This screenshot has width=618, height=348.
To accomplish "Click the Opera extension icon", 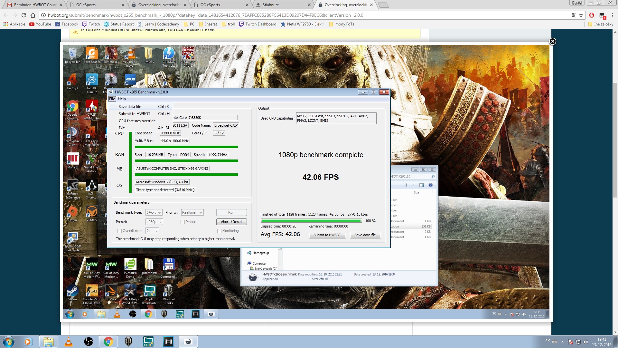I will coord(592,15).
